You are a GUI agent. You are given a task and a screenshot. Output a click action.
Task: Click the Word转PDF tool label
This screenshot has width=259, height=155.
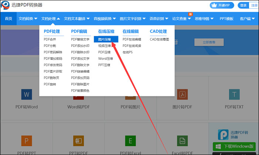point(78,107)
